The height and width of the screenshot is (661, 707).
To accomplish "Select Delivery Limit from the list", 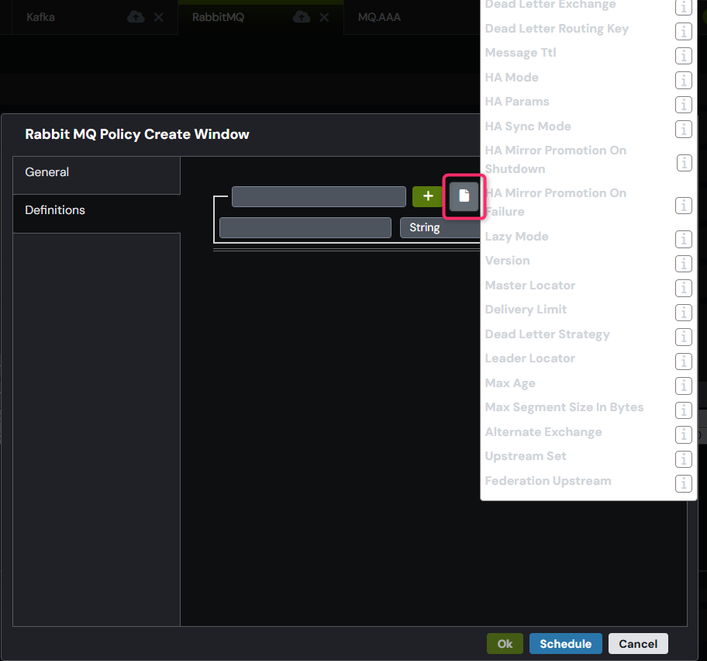I will [526, 310].
